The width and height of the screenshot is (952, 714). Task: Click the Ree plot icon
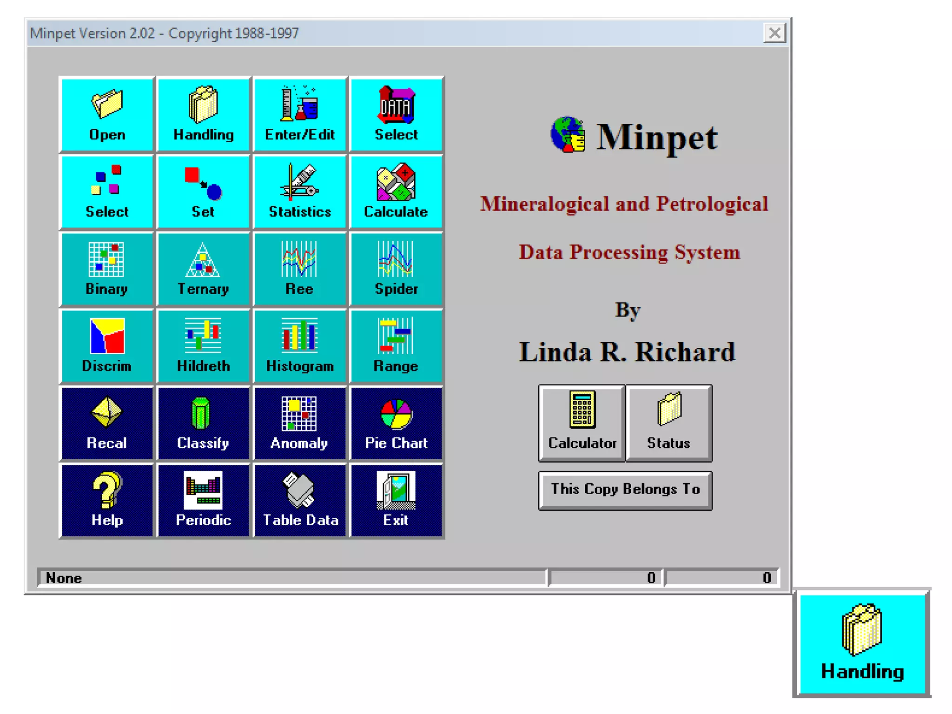[x=300, y=269]
